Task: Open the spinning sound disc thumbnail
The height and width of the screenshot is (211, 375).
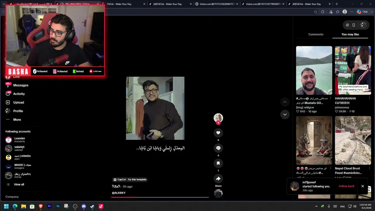Action: pyautogui.click(x=218, y=193)
